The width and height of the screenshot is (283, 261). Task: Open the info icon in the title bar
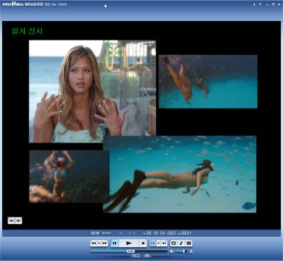(254, 5)
